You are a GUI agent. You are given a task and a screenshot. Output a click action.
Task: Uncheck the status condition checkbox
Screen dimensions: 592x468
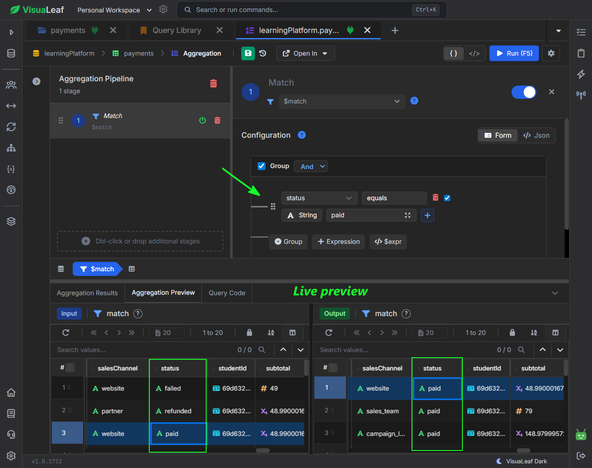click(447, 198)
